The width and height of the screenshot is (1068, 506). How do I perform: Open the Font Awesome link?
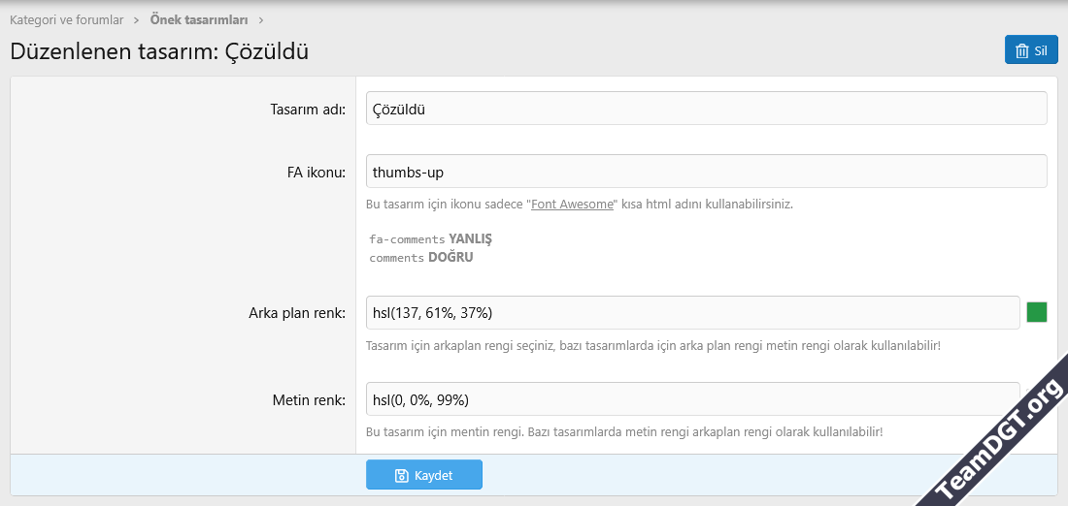(572, 205)
